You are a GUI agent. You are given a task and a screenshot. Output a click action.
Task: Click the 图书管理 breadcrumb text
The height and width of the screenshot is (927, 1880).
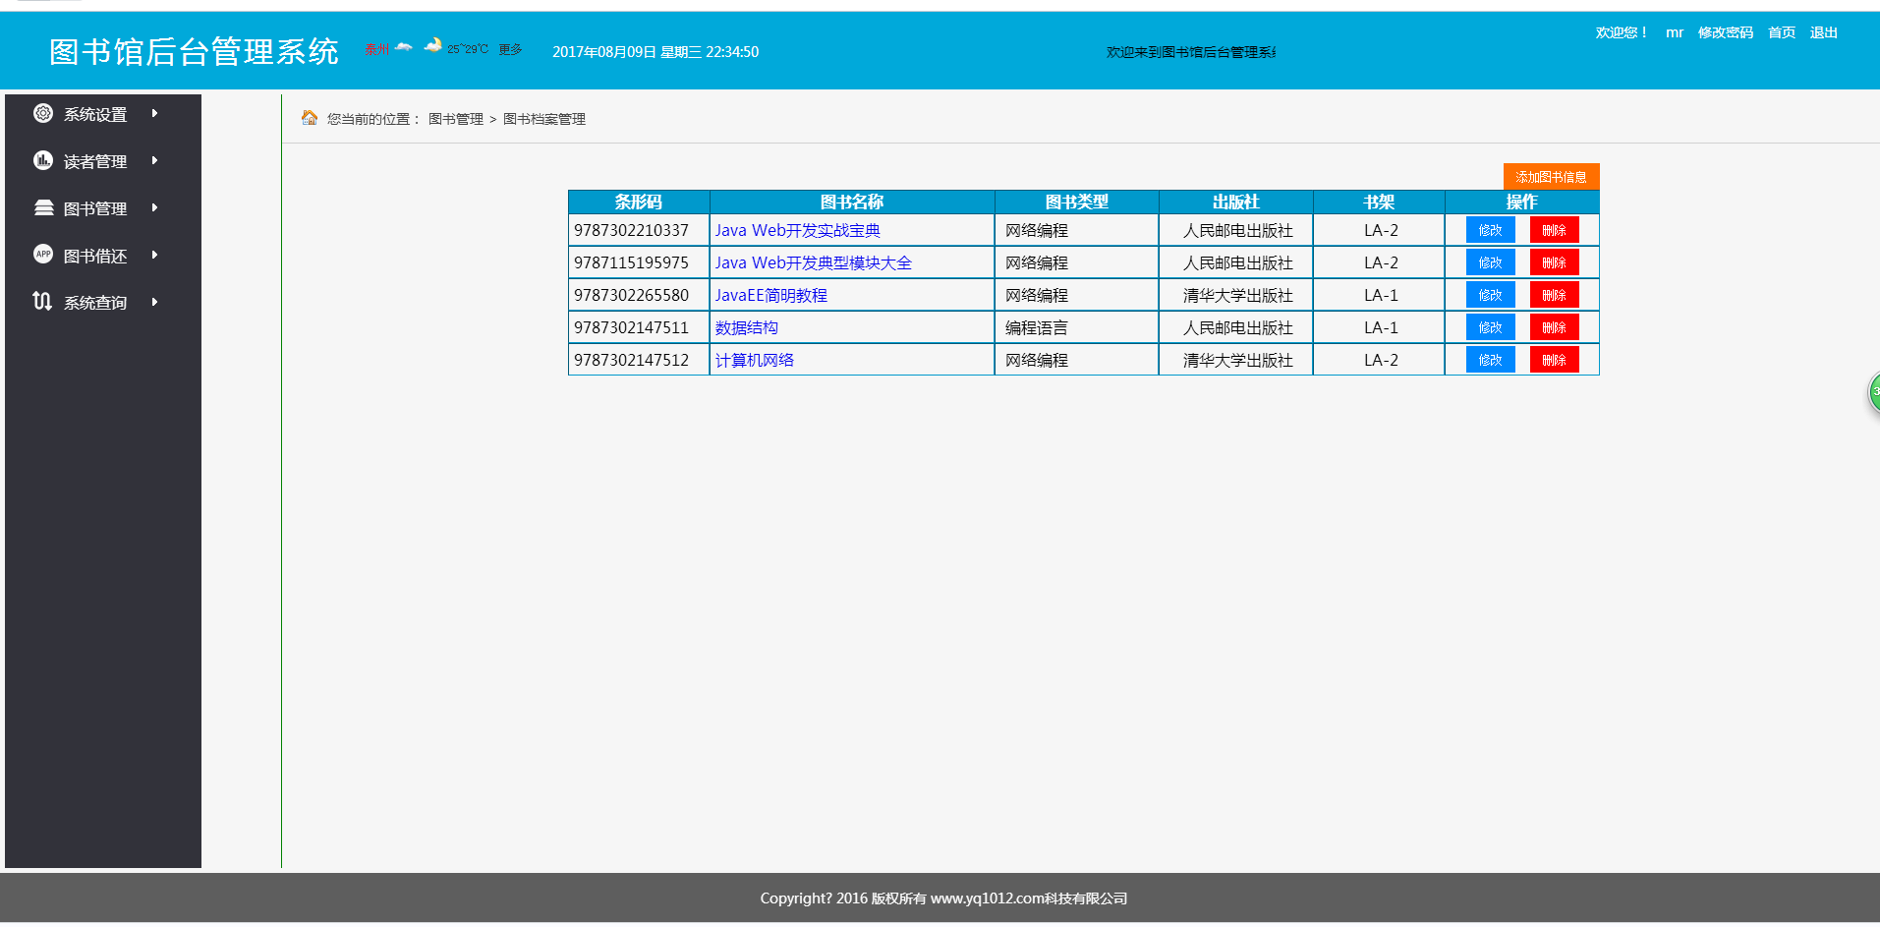(455, 119)
